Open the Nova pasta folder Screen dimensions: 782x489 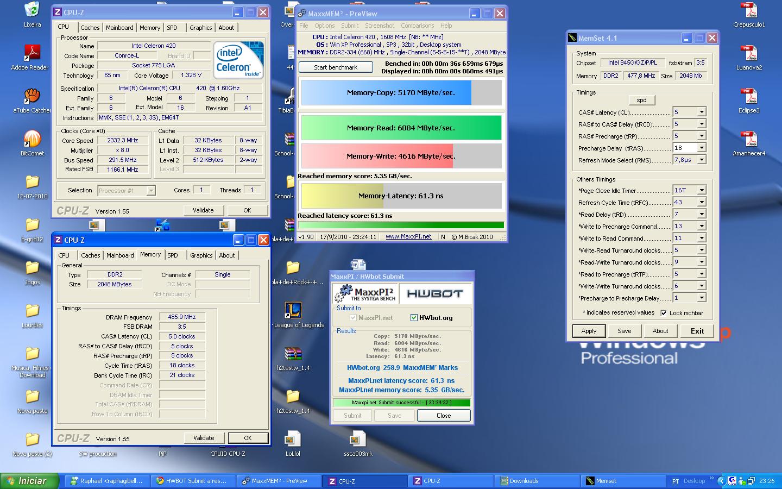coord(32,401)
